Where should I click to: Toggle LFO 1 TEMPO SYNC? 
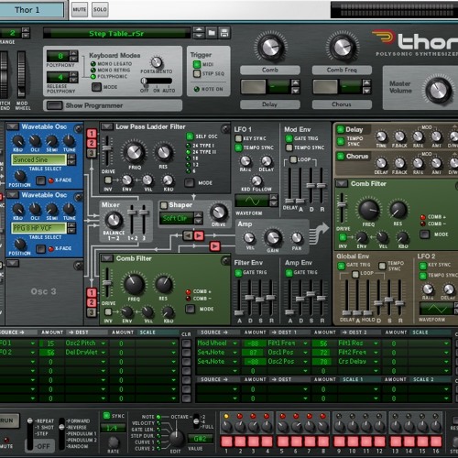coord(238,147)
